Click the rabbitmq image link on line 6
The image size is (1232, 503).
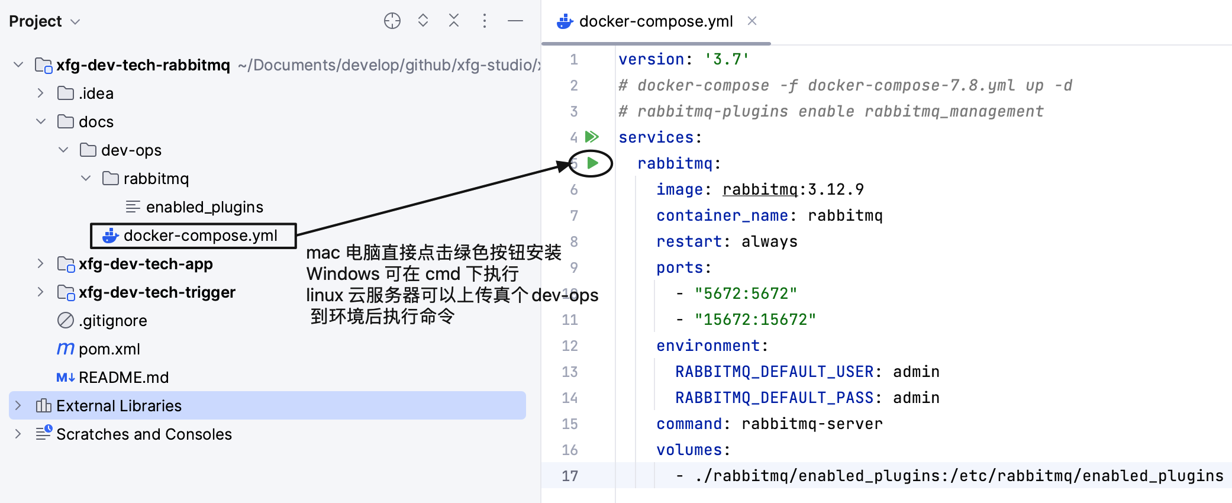[x=760, y=189]
